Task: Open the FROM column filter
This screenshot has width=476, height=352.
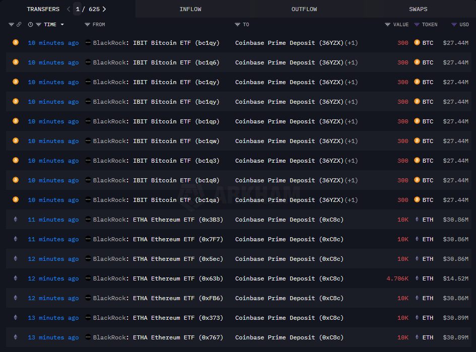Action: click(87, 25)
